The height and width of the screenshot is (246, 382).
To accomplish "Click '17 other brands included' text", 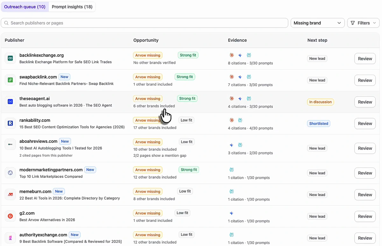I will coord(155,127).
